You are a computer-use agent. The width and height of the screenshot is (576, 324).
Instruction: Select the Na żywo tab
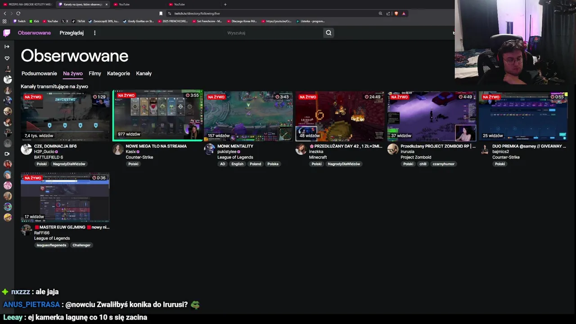point(73,73)
